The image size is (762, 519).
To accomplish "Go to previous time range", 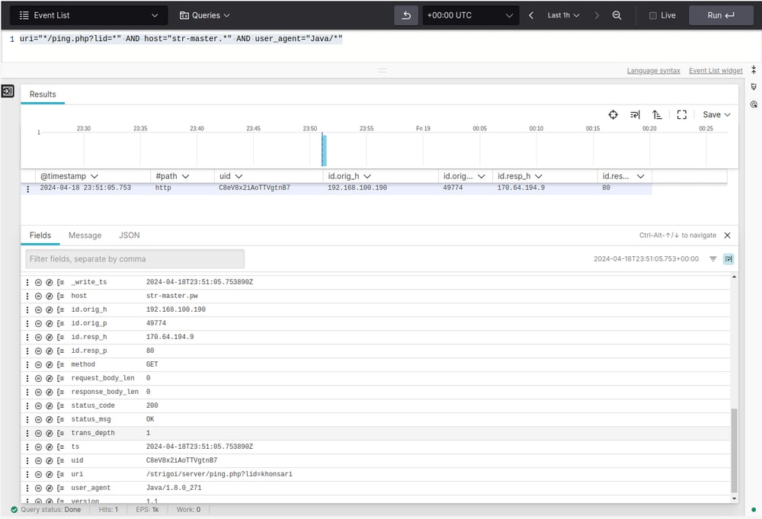I will click(x=531, y=15).
